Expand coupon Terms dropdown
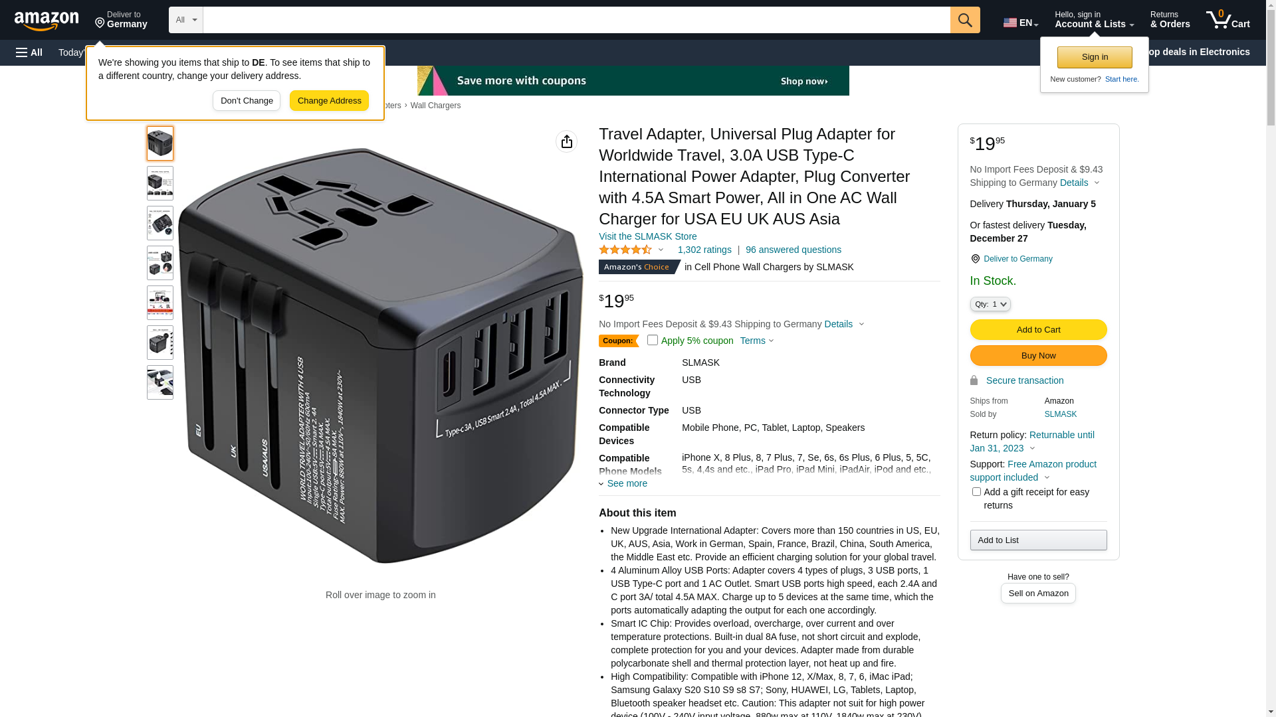Image resolution: width=1276 pixels, height=717 pixels. [x=757, y=341]
